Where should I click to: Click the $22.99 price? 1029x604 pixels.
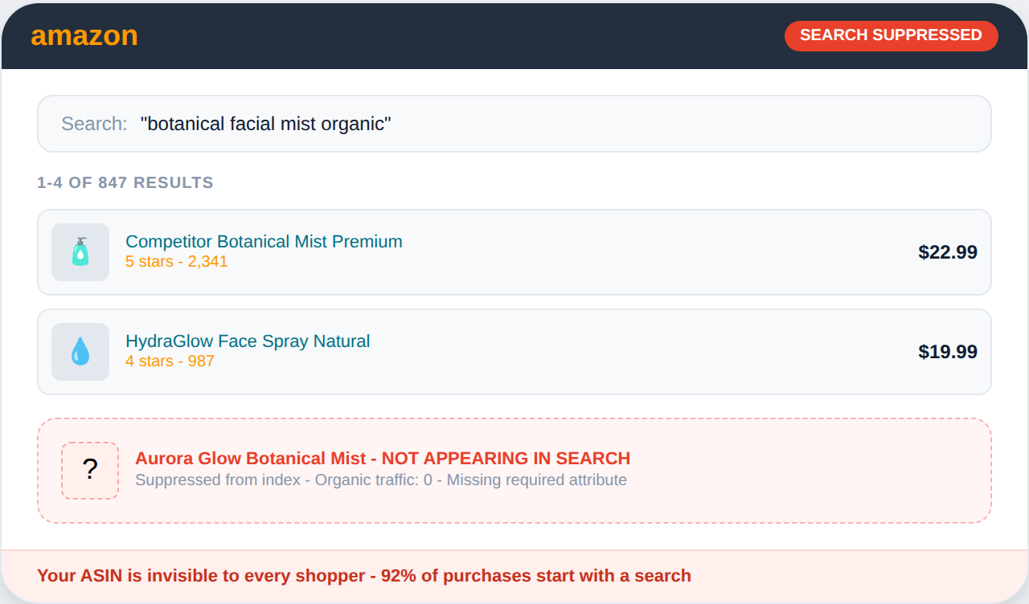coord(947,252)
